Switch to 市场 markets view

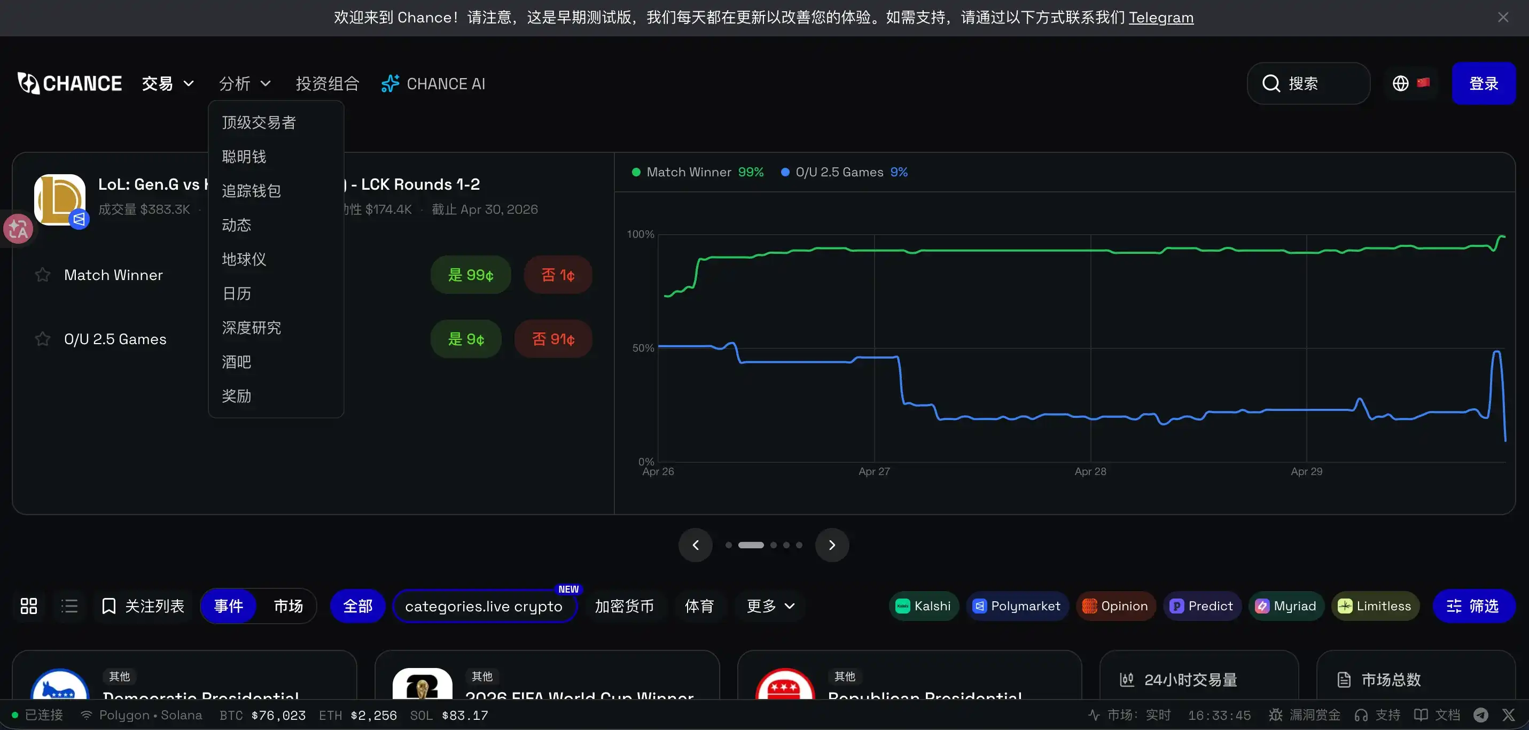click(288, 607)
